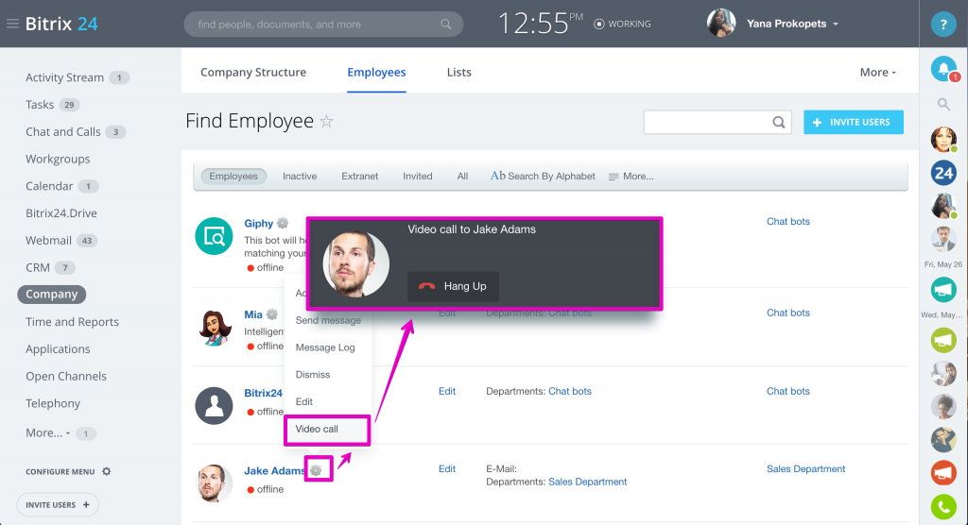The width and height of the screenshot is (968, 525).
Task: Click the lime green megaphone icon in the sidebar
Action: click(943, 340)
